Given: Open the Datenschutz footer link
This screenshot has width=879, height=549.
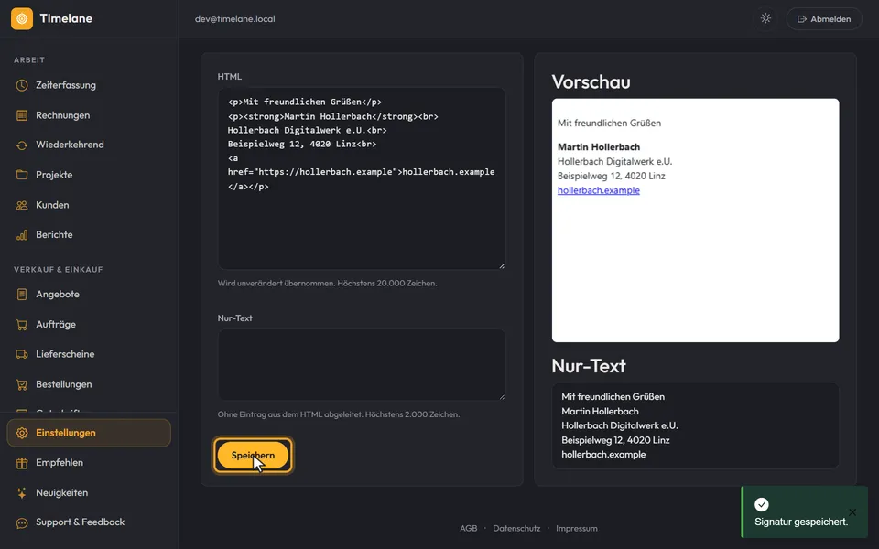Looking at the screenshot, I should [x=516, y=528].
